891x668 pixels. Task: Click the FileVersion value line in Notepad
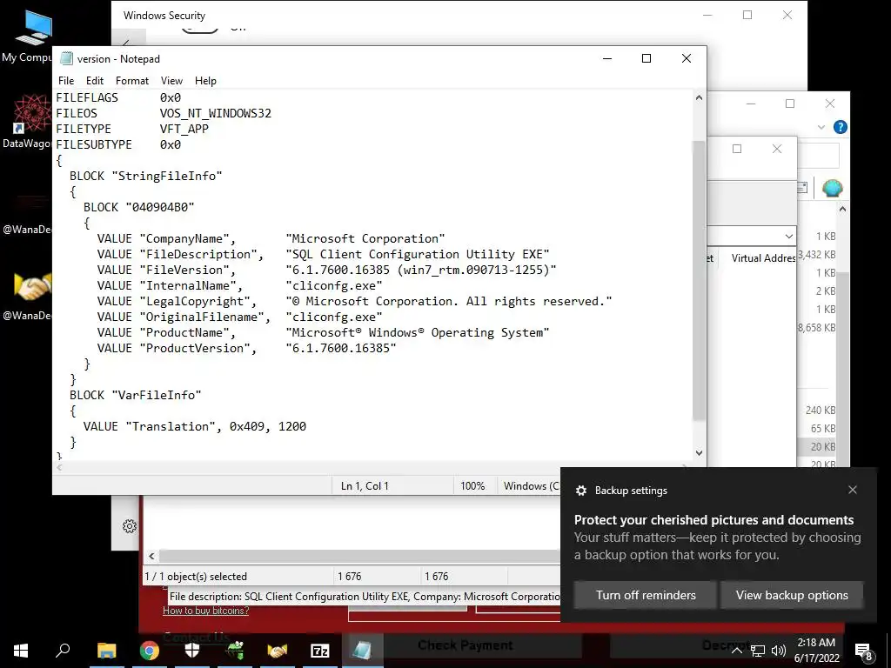[x=326, y=270]
